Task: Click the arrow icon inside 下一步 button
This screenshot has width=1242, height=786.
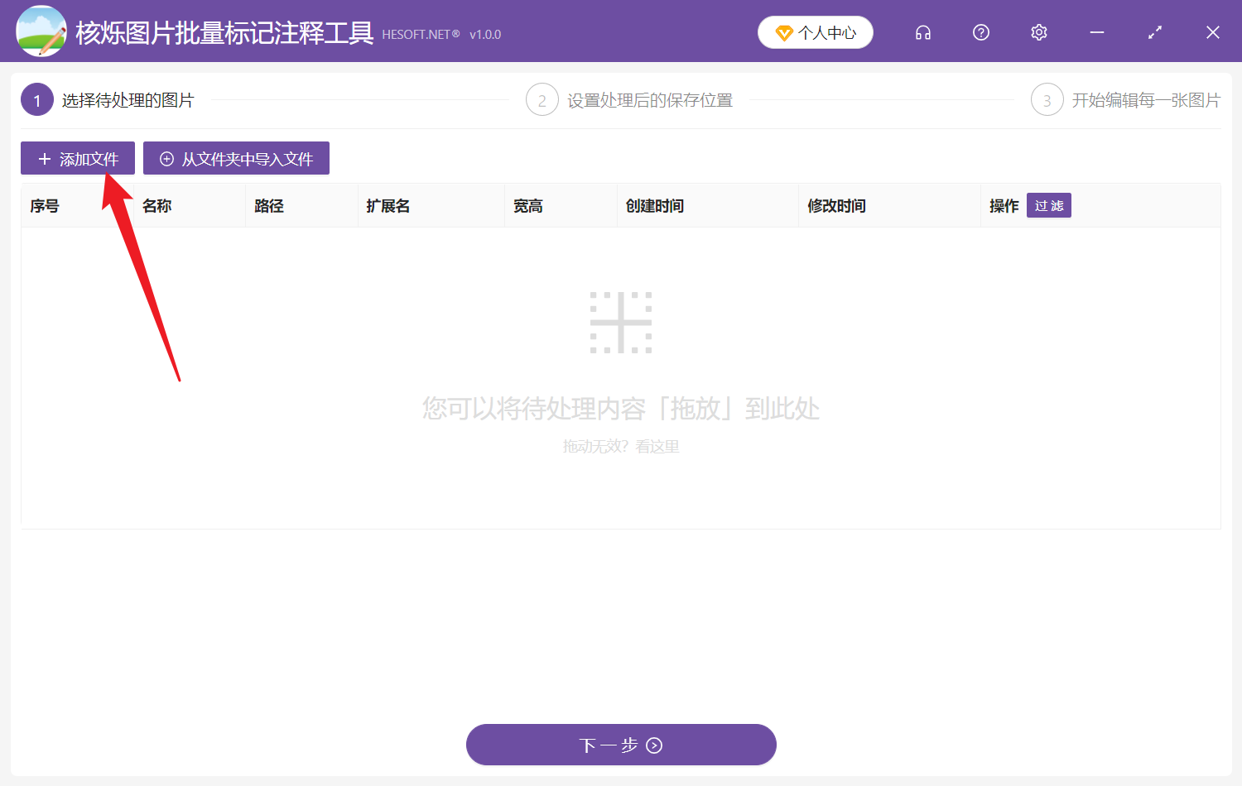Action: pyautogui.click(x=654, y=745)
